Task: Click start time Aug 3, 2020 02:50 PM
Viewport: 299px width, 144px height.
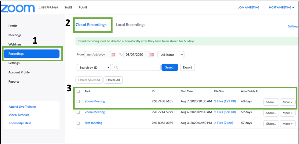Action: pyautogui.click(x=196, y=123)
